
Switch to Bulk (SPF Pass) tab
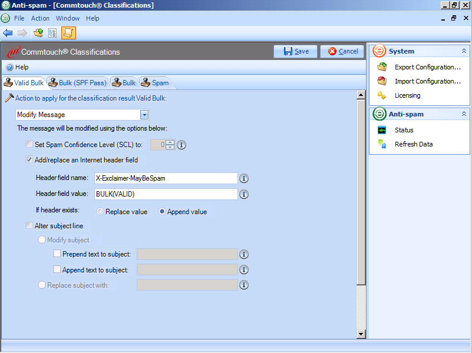[x=78, y=82]
